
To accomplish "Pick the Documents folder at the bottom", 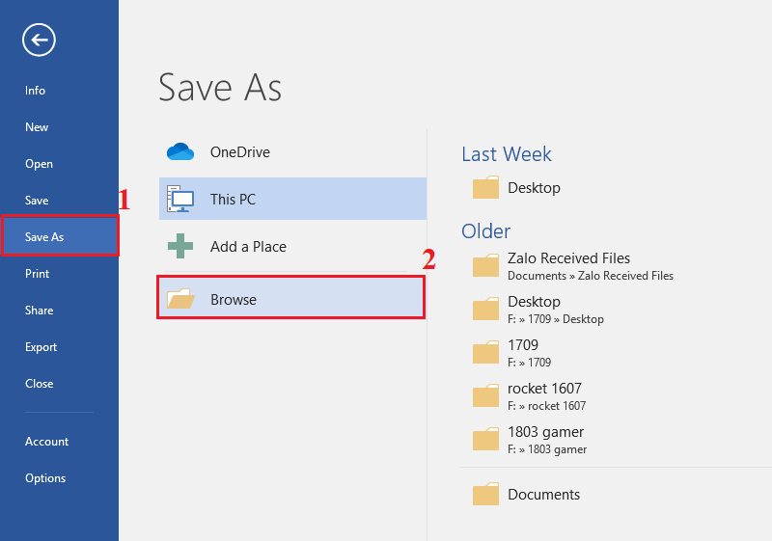I will tap(543, 495).
